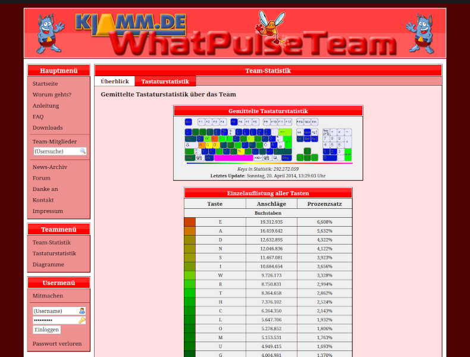
Task: Open the Danke an page
Action: (x=45, y=189)
